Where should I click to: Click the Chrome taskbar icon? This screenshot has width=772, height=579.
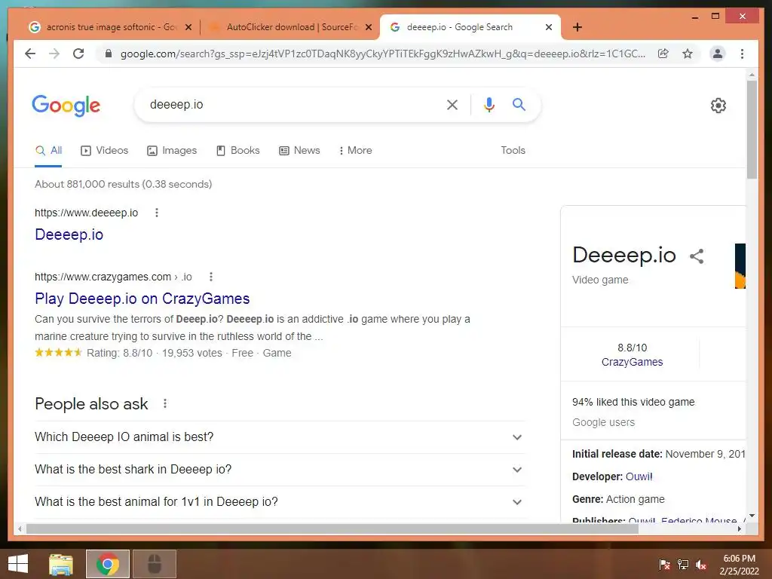pyautogui.click(x=107, y=564)
